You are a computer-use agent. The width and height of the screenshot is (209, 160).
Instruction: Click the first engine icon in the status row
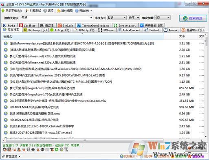pos(5,149)
